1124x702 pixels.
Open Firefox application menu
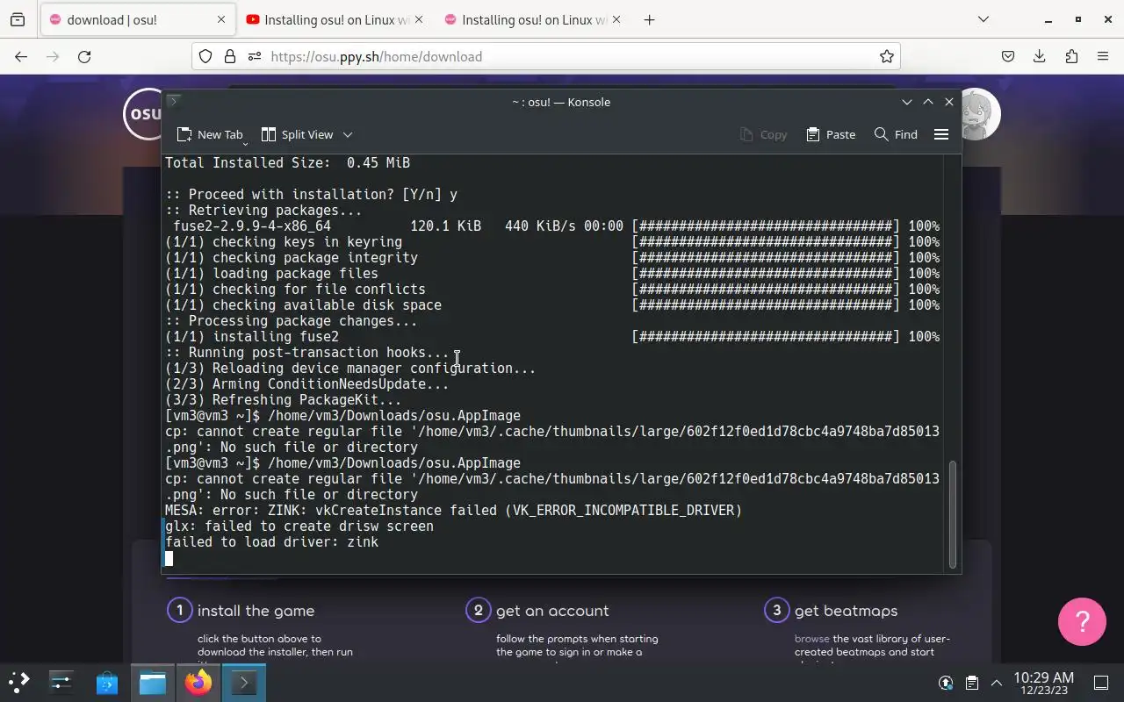point(1103,56)
